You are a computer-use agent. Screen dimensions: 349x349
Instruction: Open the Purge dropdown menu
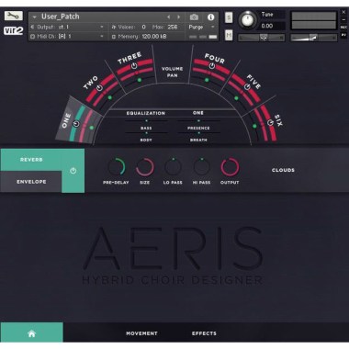point(201,28)
